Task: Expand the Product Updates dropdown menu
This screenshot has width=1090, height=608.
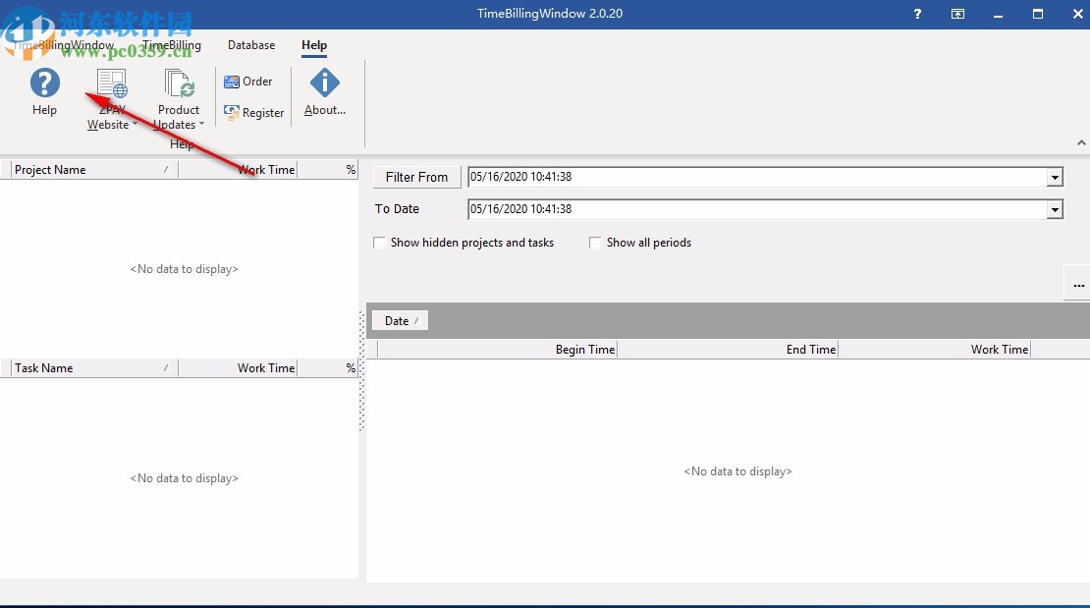Action: point(201,124)
